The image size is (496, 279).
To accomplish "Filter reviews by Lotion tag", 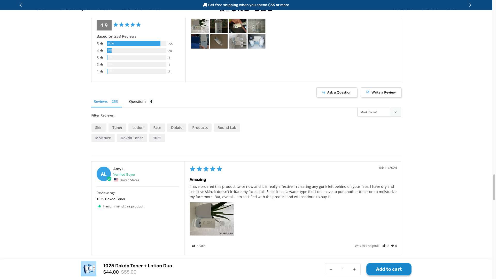I will pos(138,128).
